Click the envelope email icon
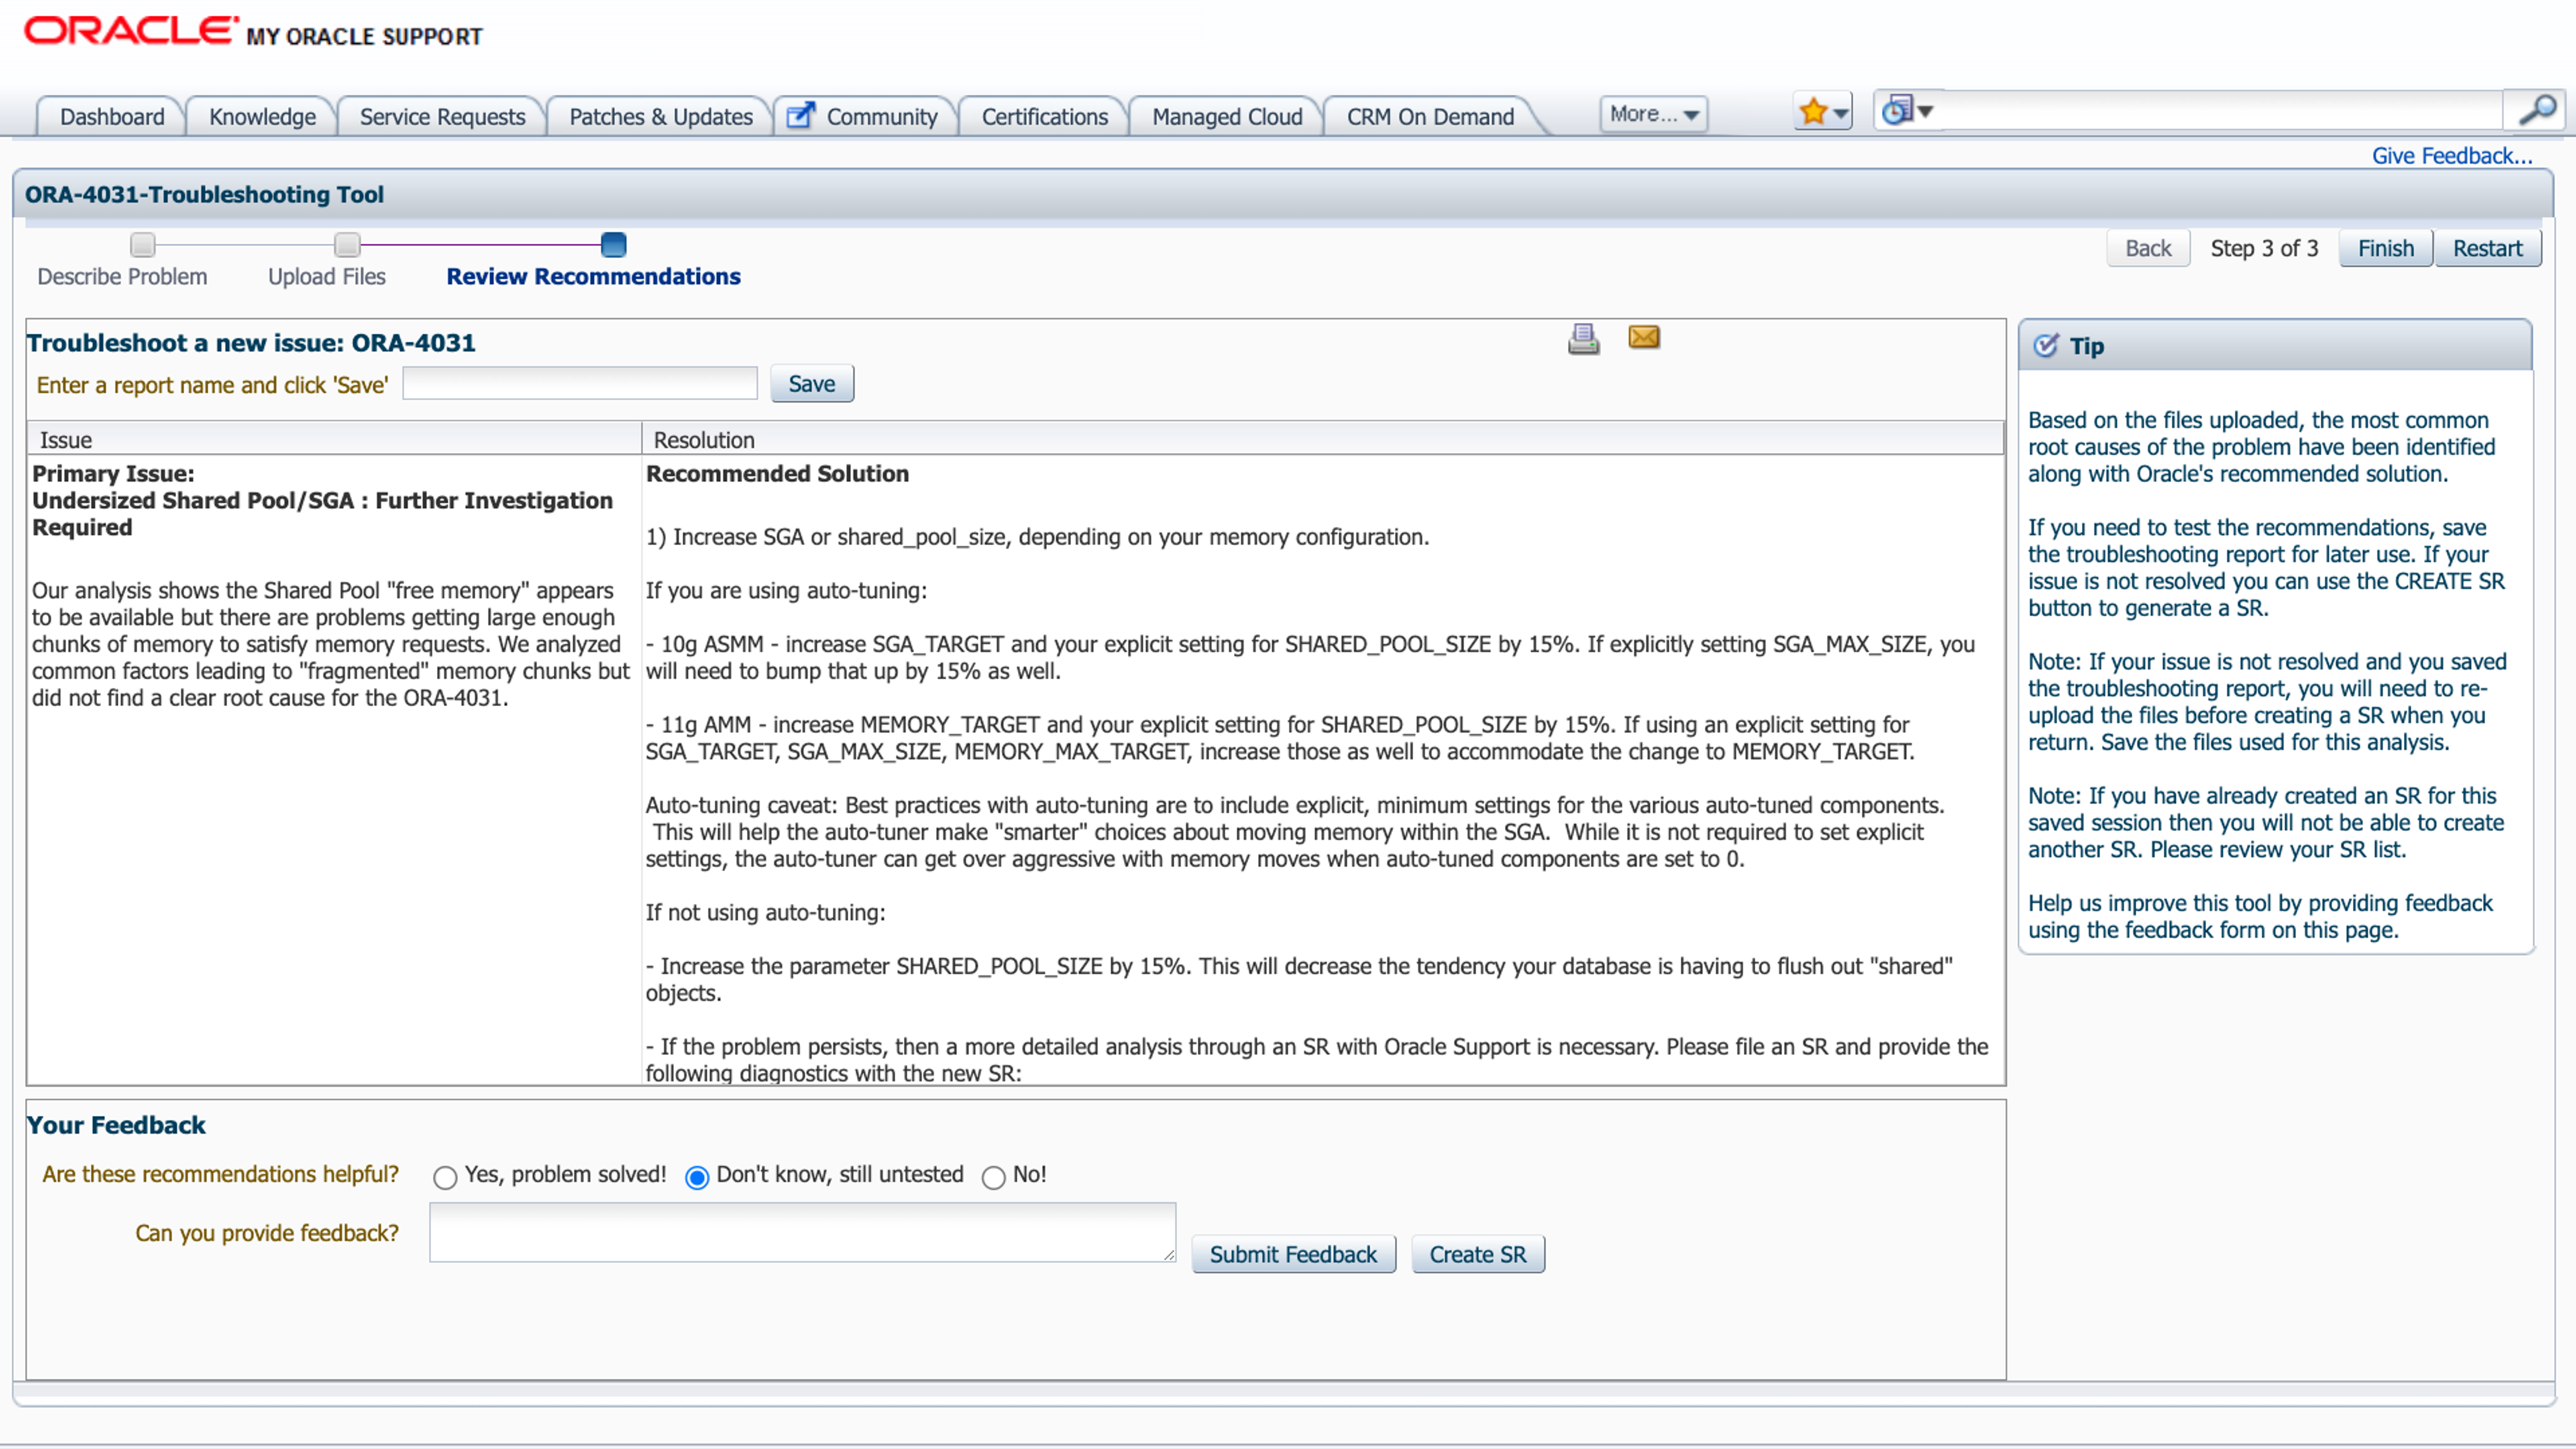Image resolution: width=2576 pixels, height=1449 pixels. 1644,337
